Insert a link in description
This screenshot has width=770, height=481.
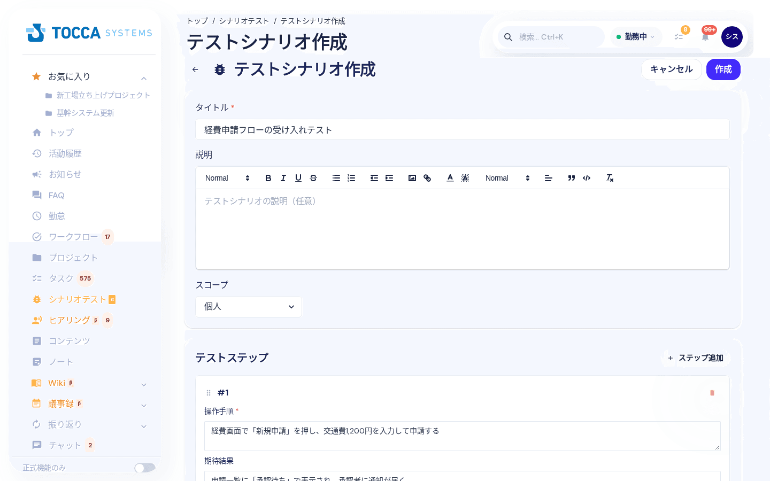[427, 178]
